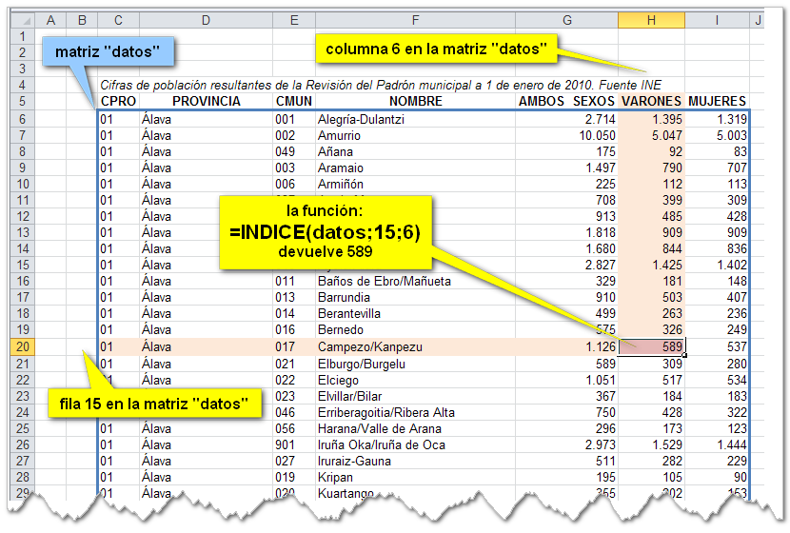The width and height of the screenshot is (790, 533).
Task: Select the row 5 header
Action: coord(21,102)
